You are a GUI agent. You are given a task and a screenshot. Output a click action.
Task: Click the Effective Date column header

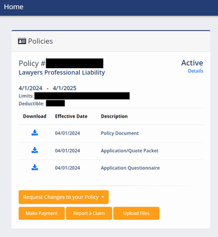click(x=71, y=116)
